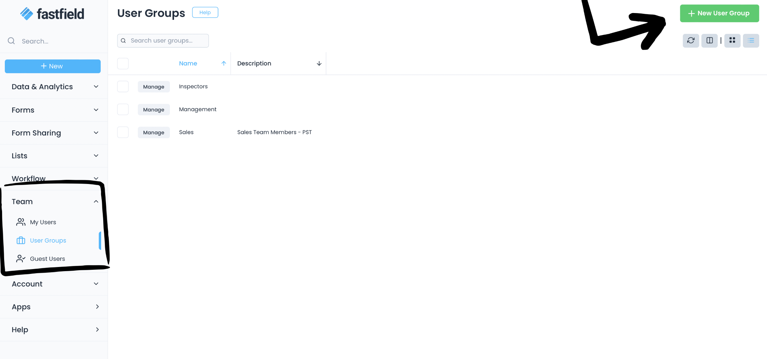Check the Management row checkbox
Screen dimensions: 767x359
(123, 109)
